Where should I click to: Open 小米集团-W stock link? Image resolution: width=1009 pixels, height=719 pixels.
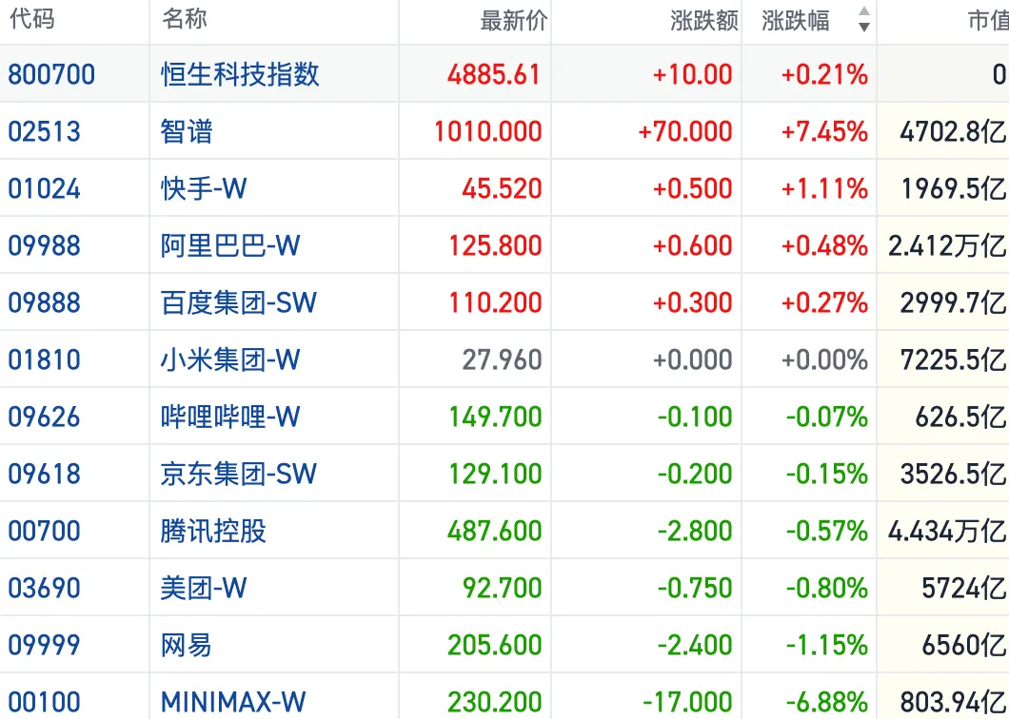(230, 359)
